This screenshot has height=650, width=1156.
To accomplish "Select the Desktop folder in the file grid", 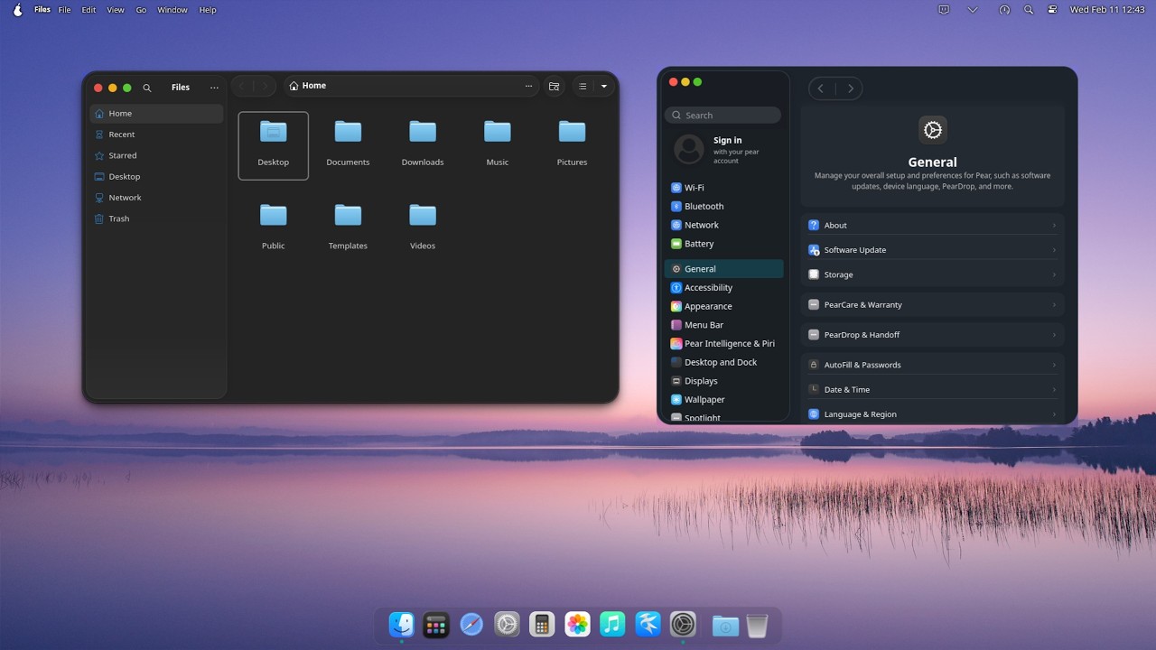I will (x=274, y=145).
